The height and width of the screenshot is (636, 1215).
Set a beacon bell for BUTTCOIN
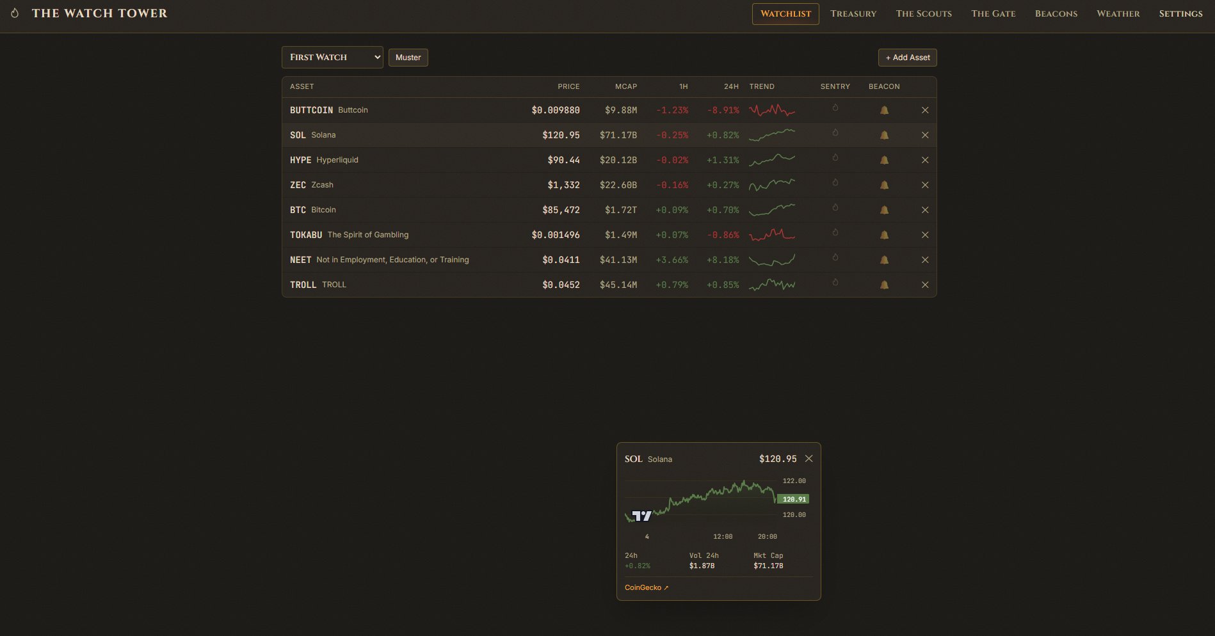[x=884, y=110]
